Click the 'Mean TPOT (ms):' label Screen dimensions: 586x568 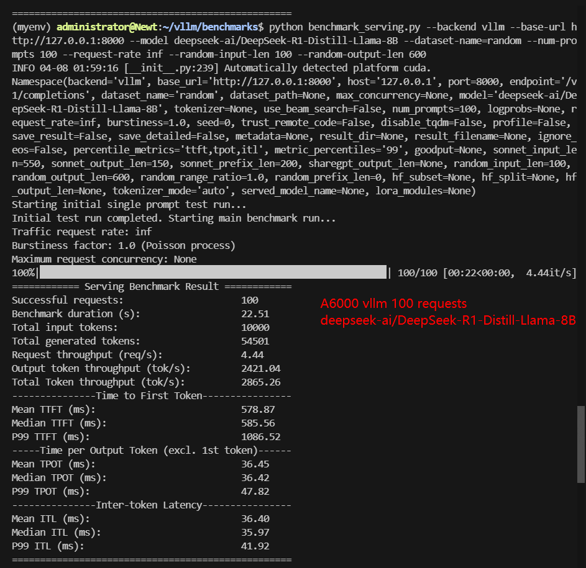click(x=53, y=464)
